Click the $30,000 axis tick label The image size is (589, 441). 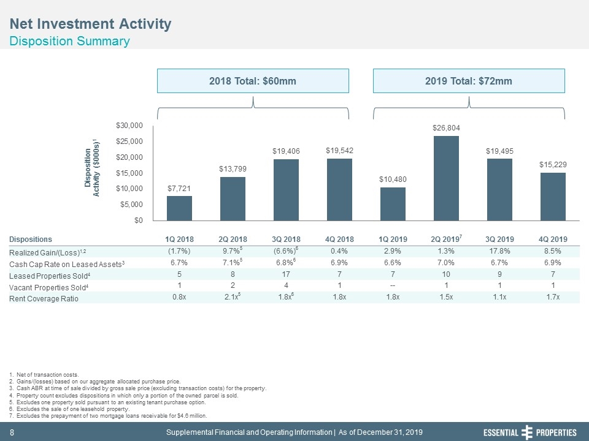[129, 125]
